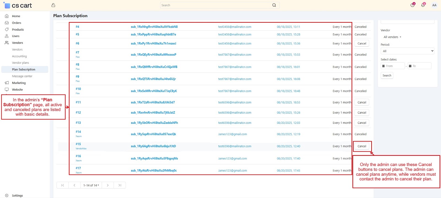This screenshot has height=198, width=441.
Task: Expand the All vendors dropdown
Action: [392, 37]
